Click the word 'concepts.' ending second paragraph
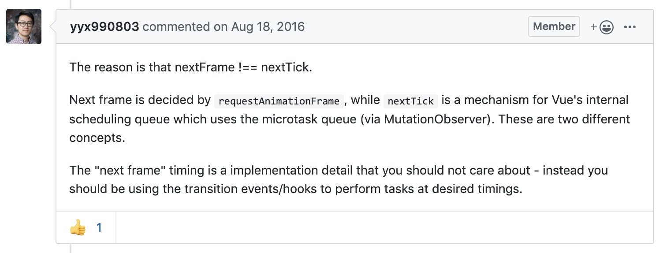The height and width of the screenshot is (253, 663). coord(97,138)
